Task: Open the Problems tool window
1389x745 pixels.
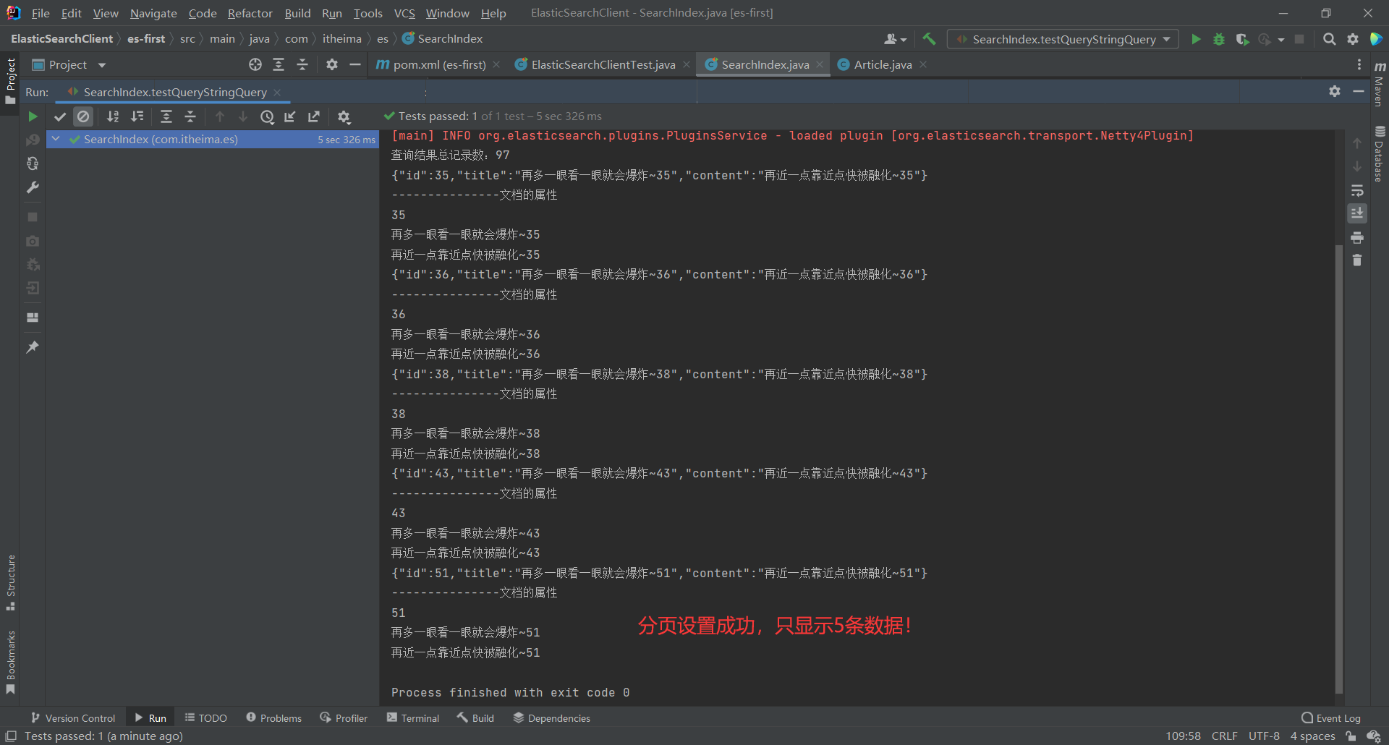Action: tap(274, 718)
